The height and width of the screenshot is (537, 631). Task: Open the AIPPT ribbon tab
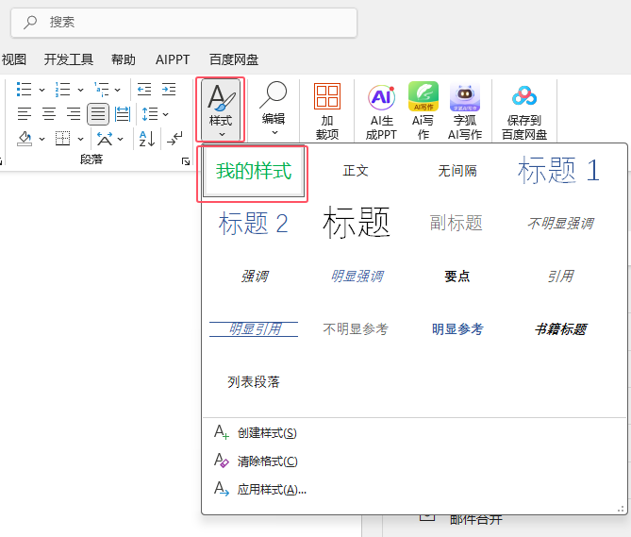click(173, 59)
